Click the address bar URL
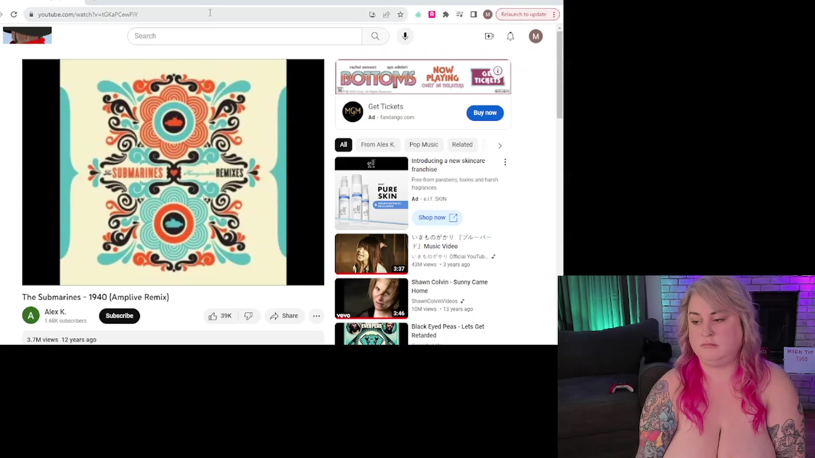 (88, 14)
